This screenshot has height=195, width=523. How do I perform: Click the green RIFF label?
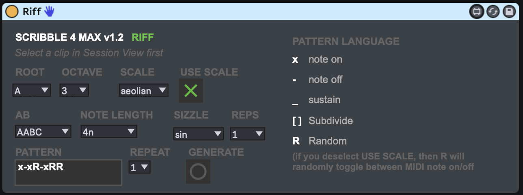click(x=143, y=38)
